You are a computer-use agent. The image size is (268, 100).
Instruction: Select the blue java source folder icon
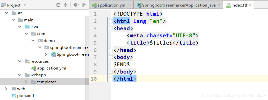click(x=27, y=27)
